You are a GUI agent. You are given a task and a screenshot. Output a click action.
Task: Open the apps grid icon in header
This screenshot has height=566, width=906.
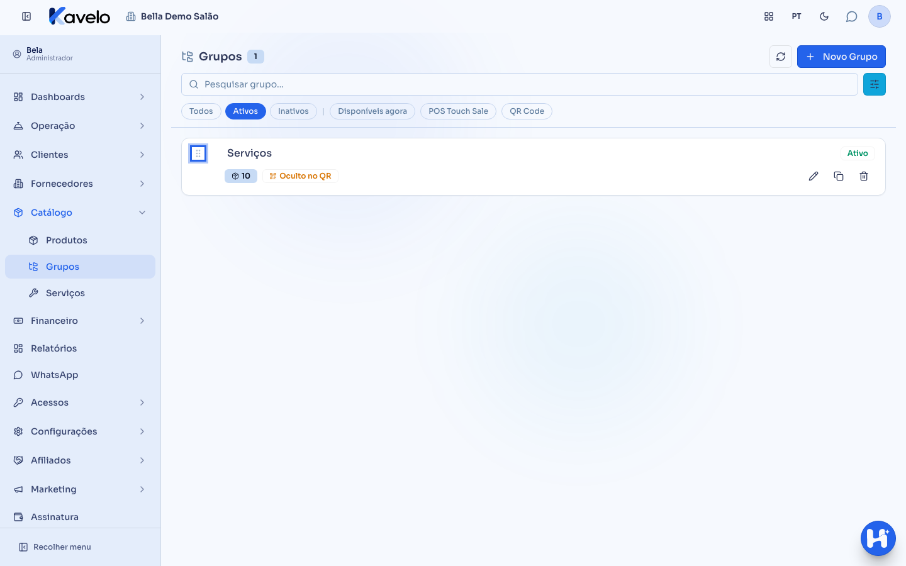(769, 16)
